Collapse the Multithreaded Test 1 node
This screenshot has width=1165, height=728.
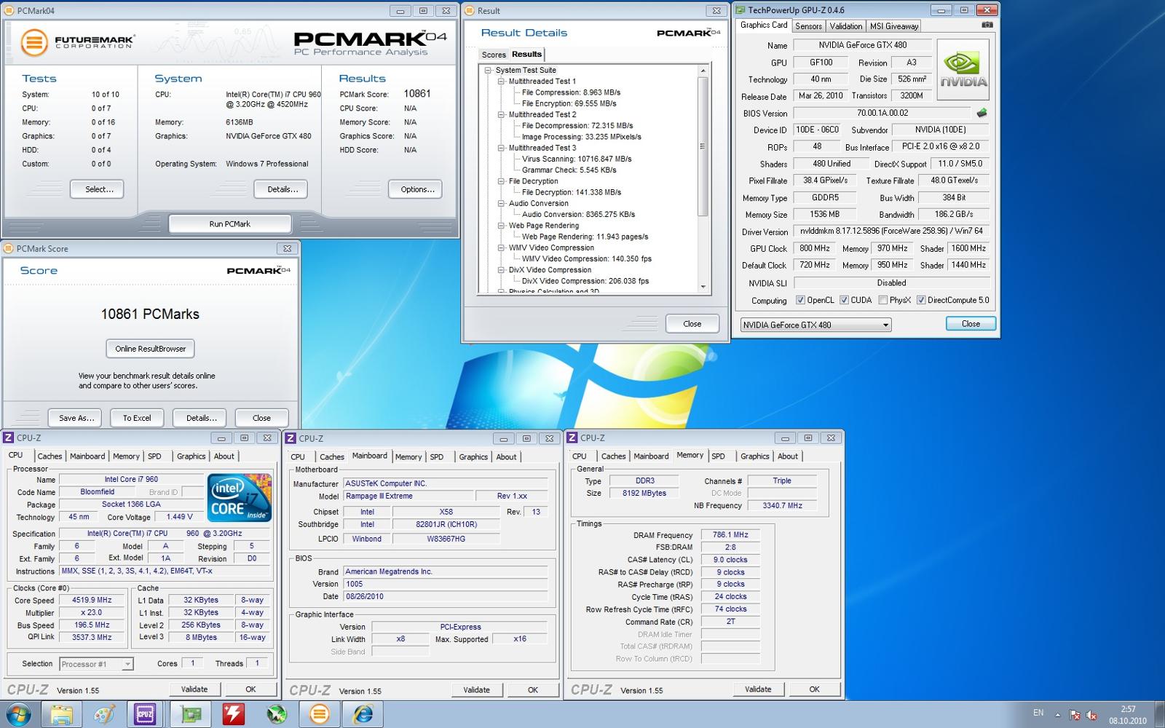tap(501, 82)
